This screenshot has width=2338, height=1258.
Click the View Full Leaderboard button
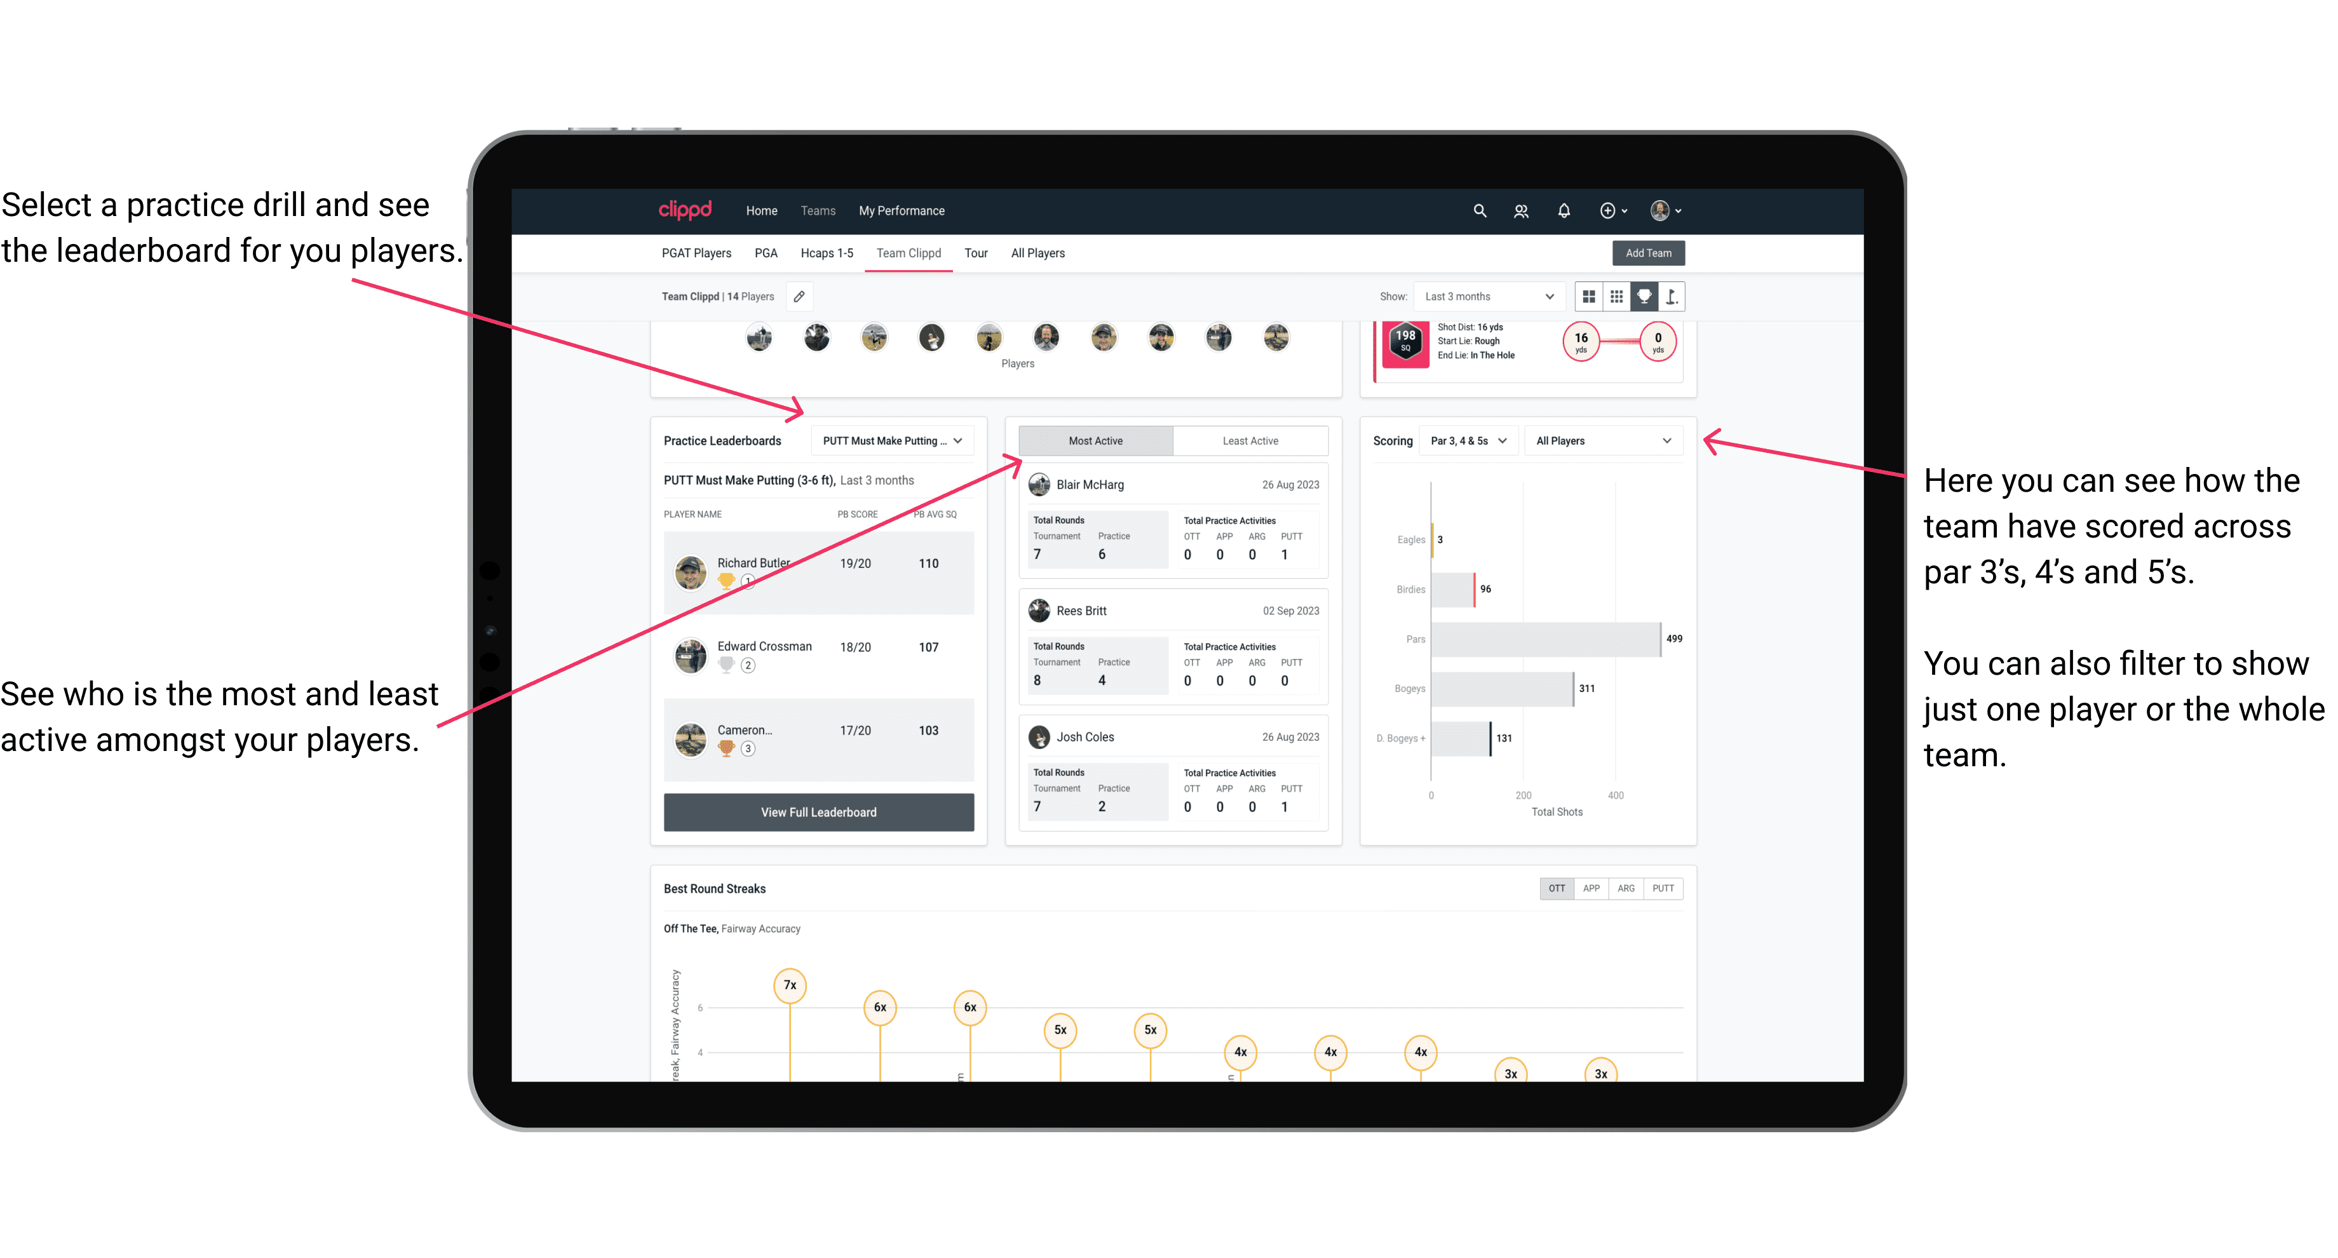click(x=819, y=812)
